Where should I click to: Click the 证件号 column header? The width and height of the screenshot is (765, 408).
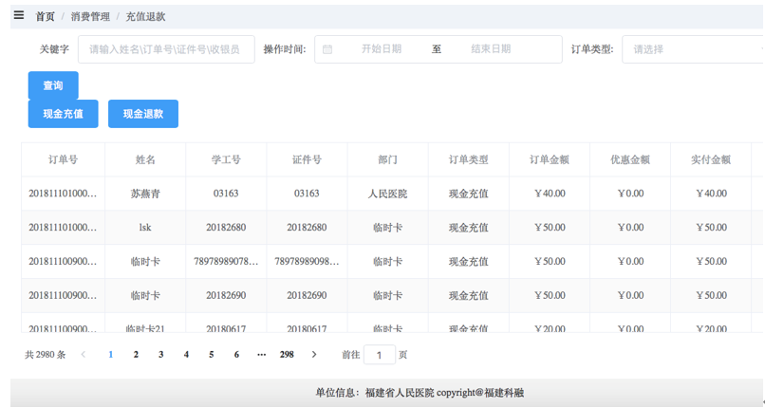(307, 159)
